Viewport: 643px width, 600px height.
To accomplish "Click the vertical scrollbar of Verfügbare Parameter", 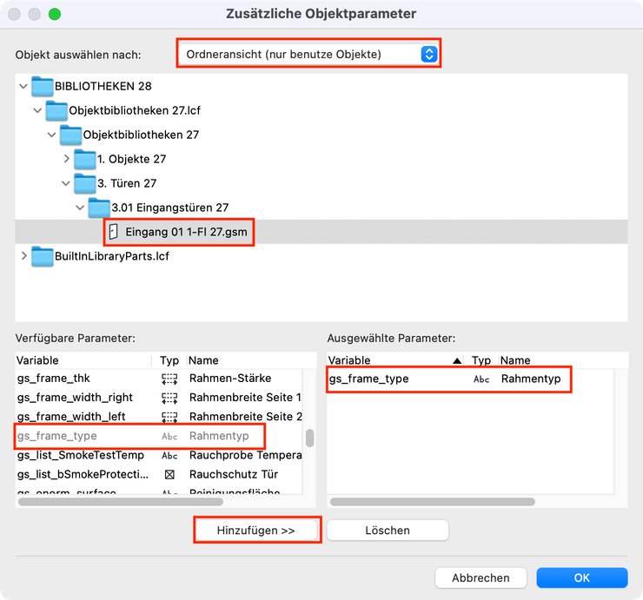I will click(x=308, y=437).
